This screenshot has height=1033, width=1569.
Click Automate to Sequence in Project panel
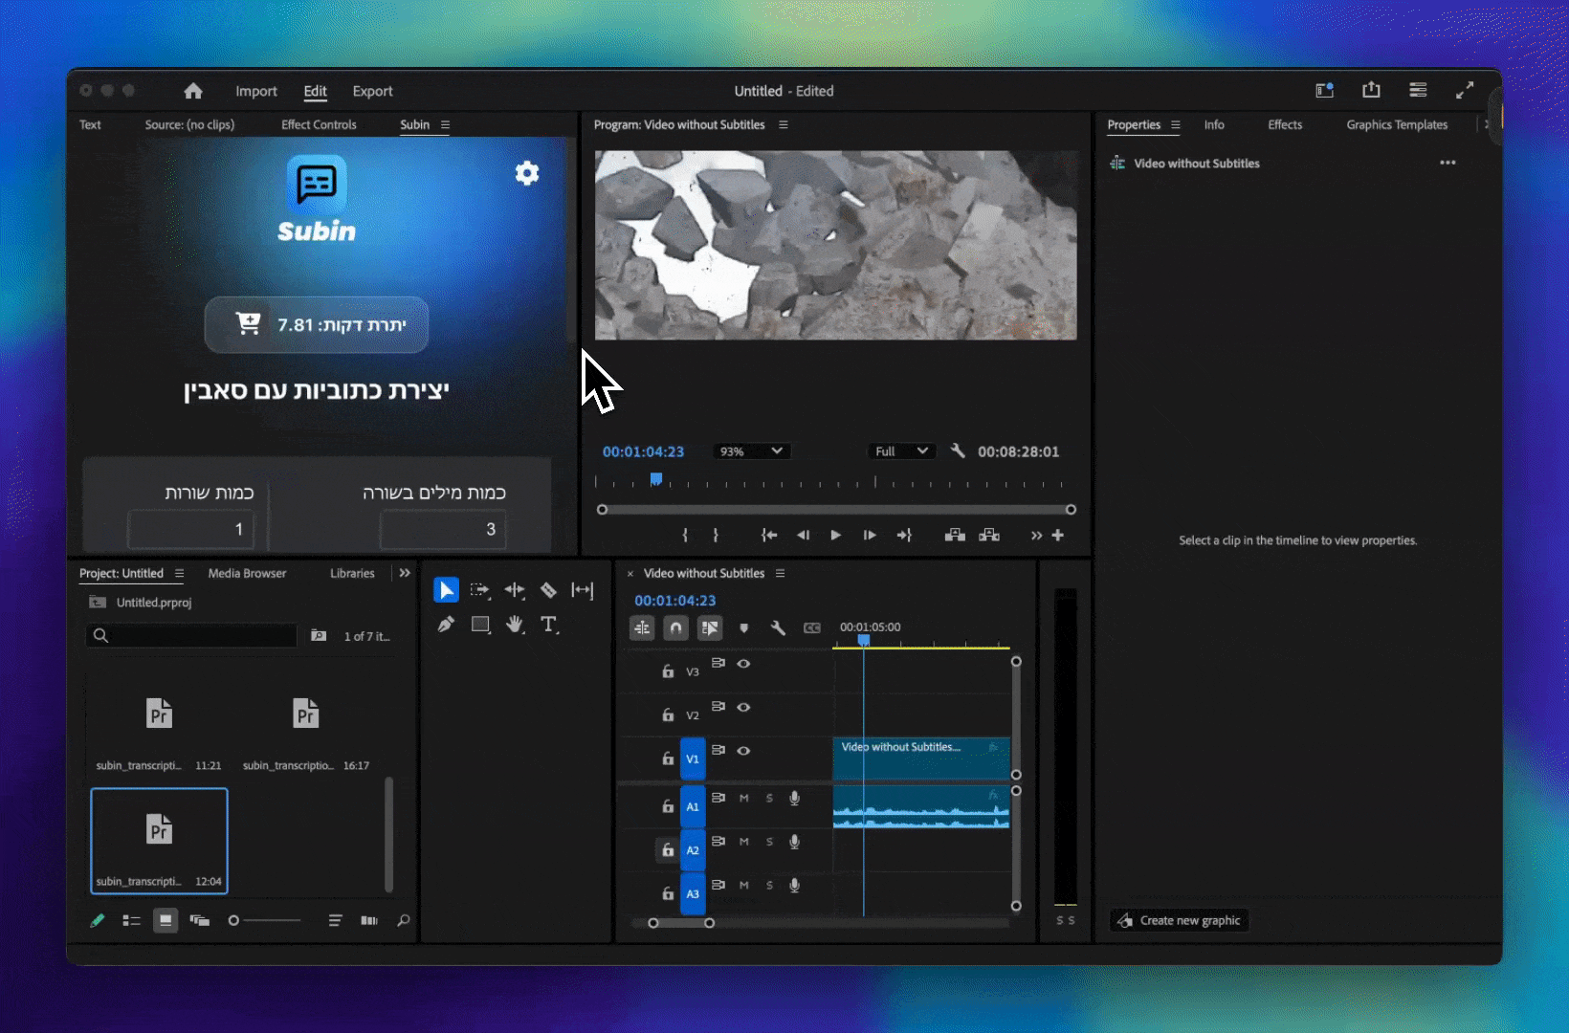368,920
